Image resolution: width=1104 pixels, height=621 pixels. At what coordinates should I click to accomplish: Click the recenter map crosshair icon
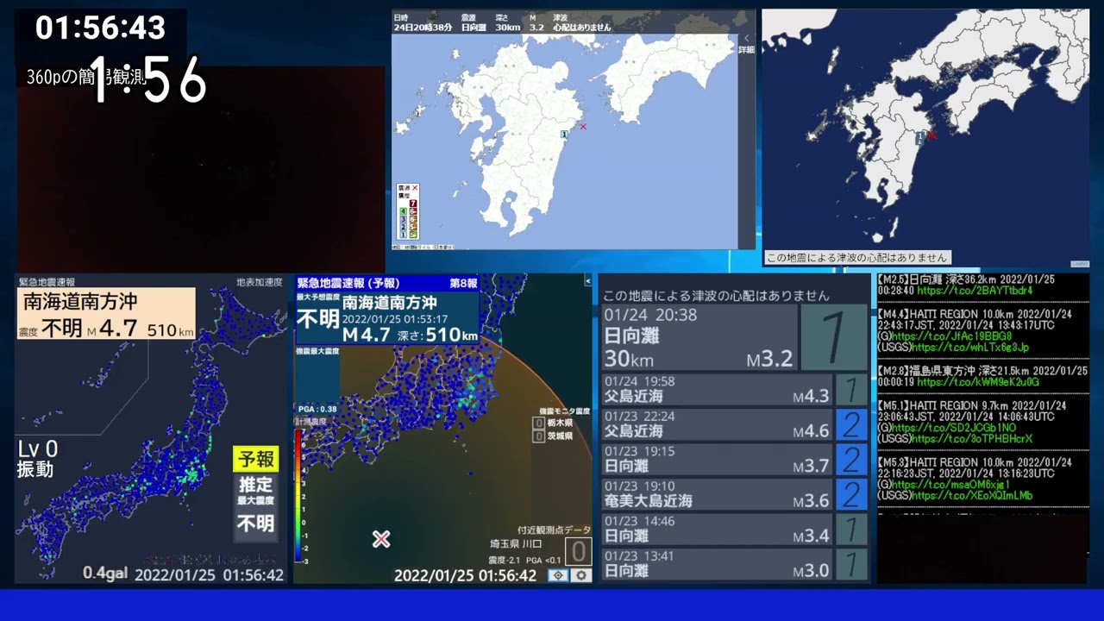[x=558, y=575]
